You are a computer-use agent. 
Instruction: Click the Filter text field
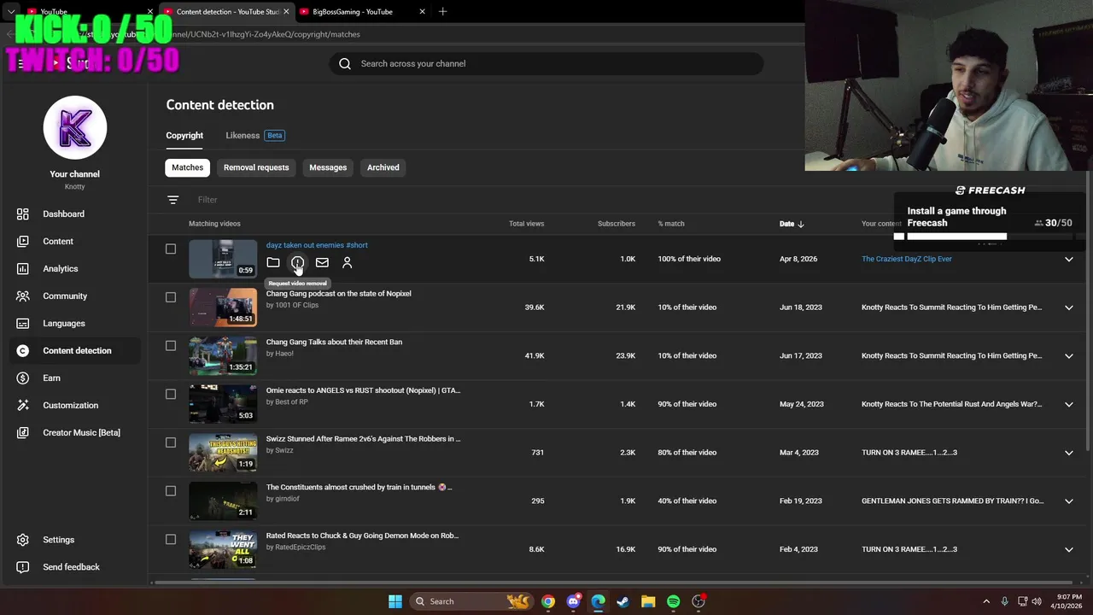point(207,200)
